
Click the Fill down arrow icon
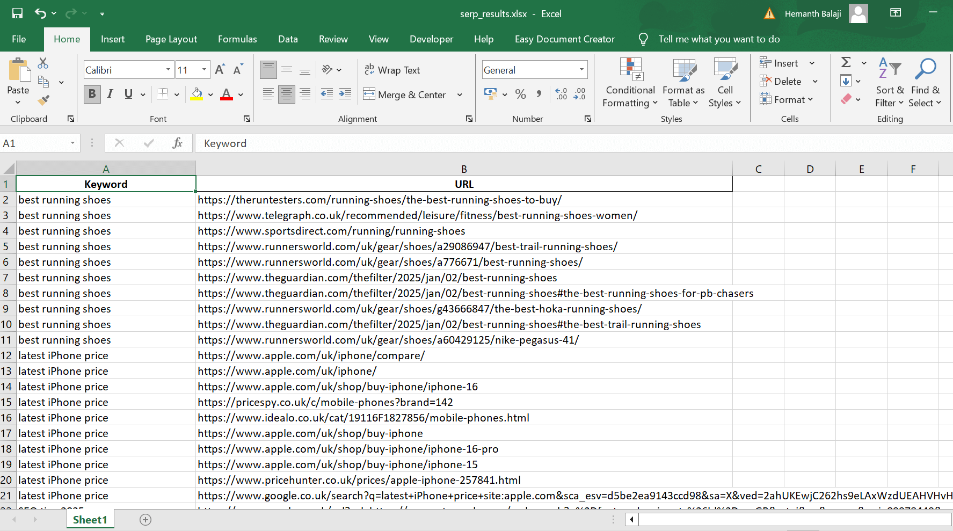click(x=846, y=81)
